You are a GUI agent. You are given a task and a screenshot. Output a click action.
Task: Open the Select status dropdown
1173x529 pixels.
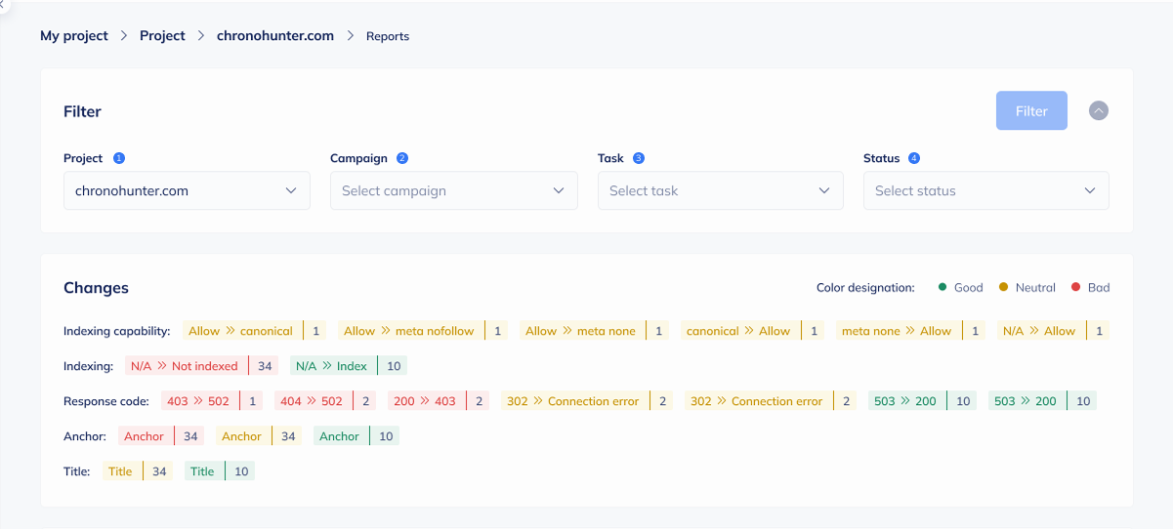986,190
